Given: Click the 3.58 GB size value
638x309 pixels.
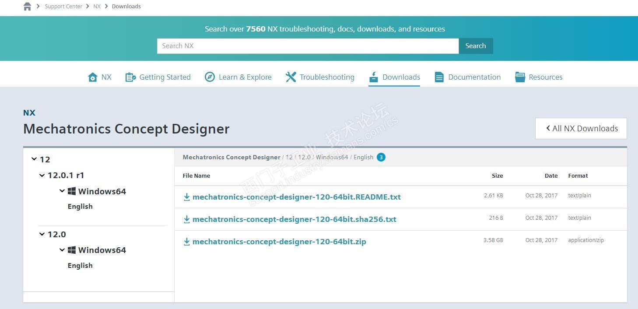Looking at the screenshot, I should [493, 240].
